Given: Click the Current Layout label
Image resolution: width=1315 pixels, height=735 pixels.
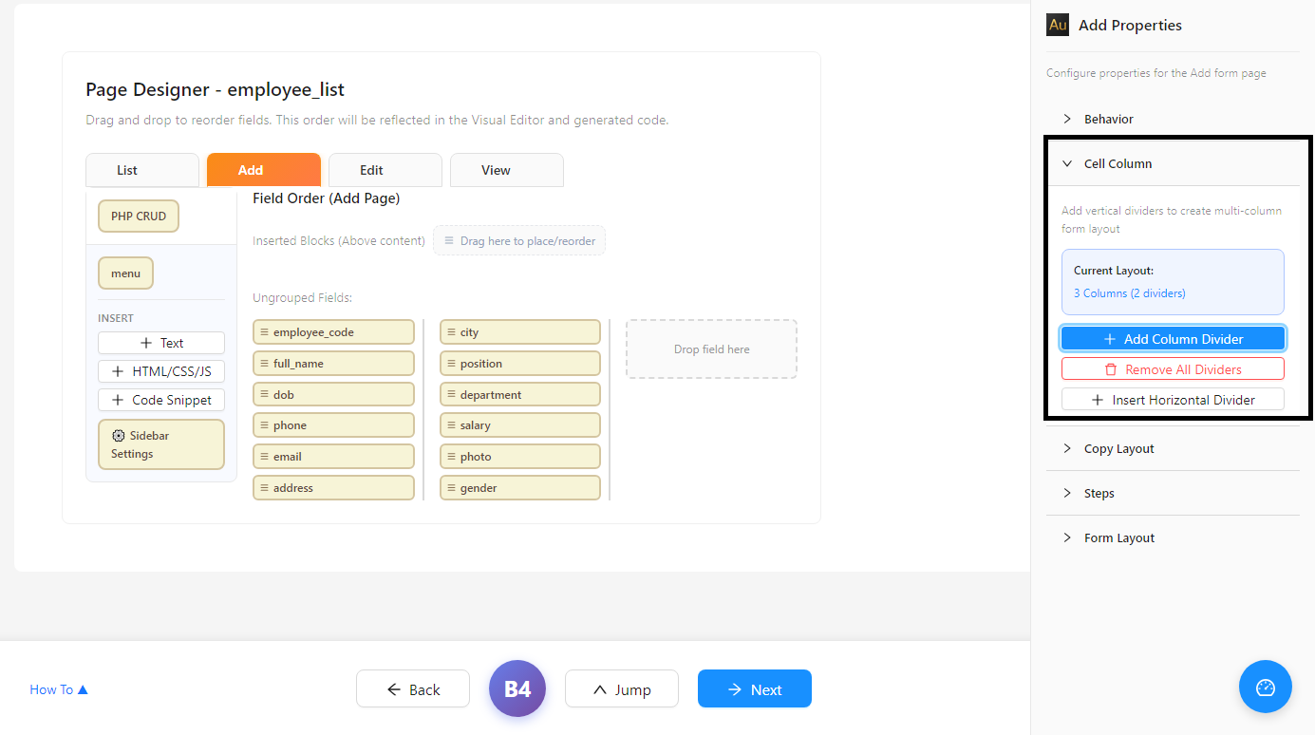Looking at the screenshot, I should pos(1114,271).
